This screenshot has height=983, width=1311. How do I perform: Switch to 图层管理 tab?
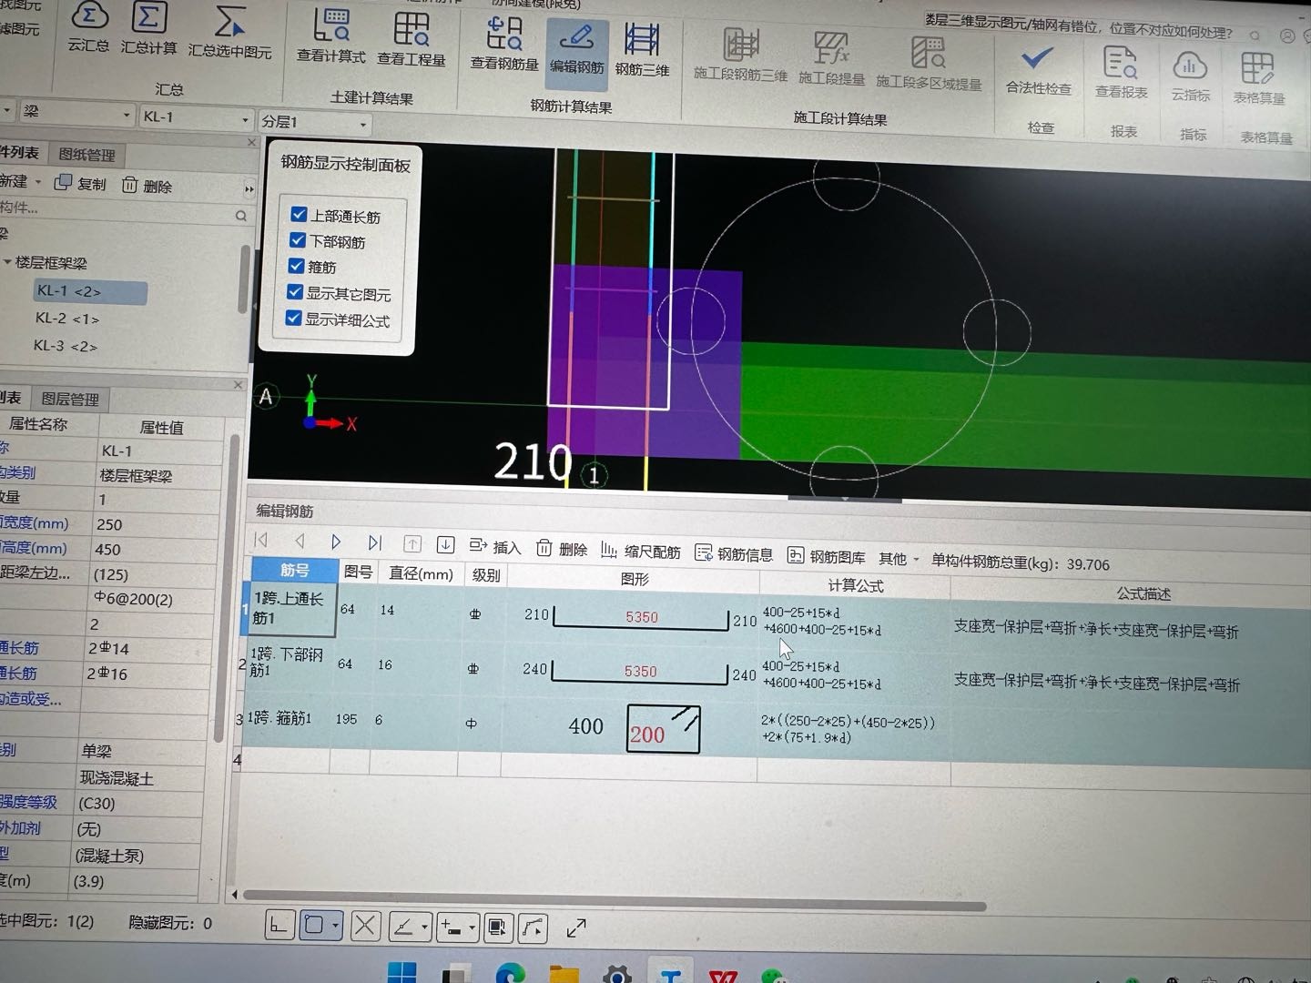pyautogui.click(x=70, y=400)
